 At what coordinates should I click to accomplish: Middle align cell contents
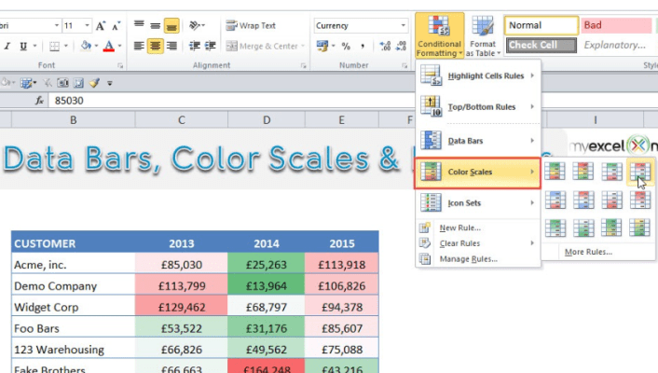(x=156, y=25)
